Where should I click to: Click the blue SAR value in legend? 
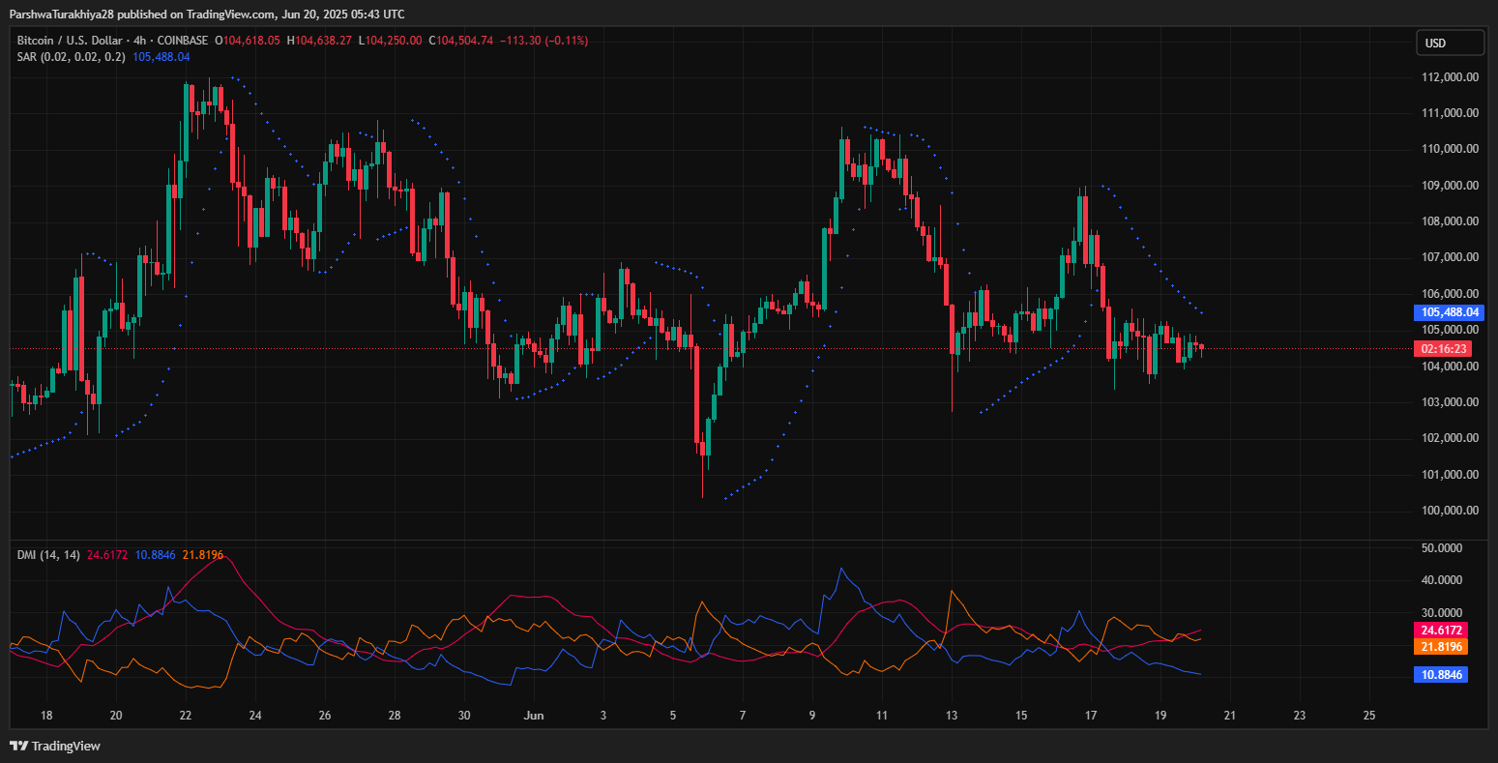coord(161,57)
